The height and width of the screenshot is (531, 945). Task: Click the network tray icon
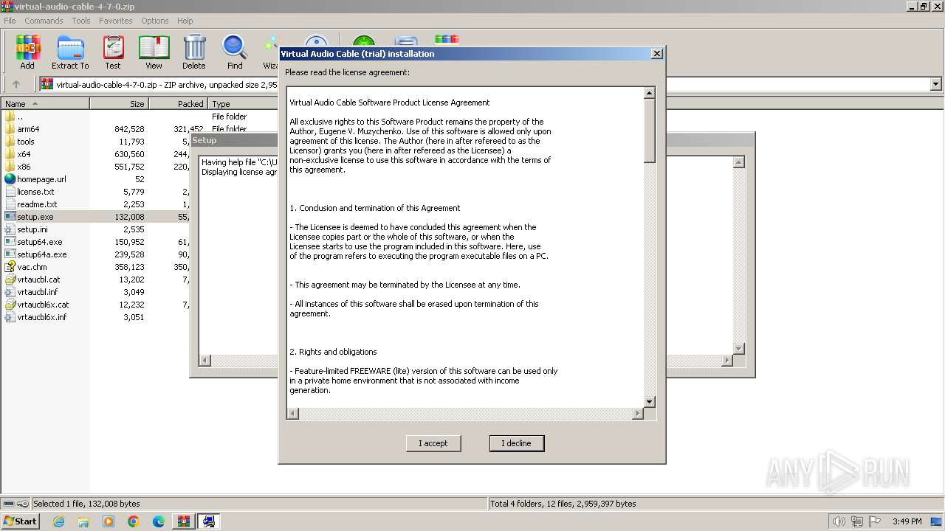[x=856, y=521]
